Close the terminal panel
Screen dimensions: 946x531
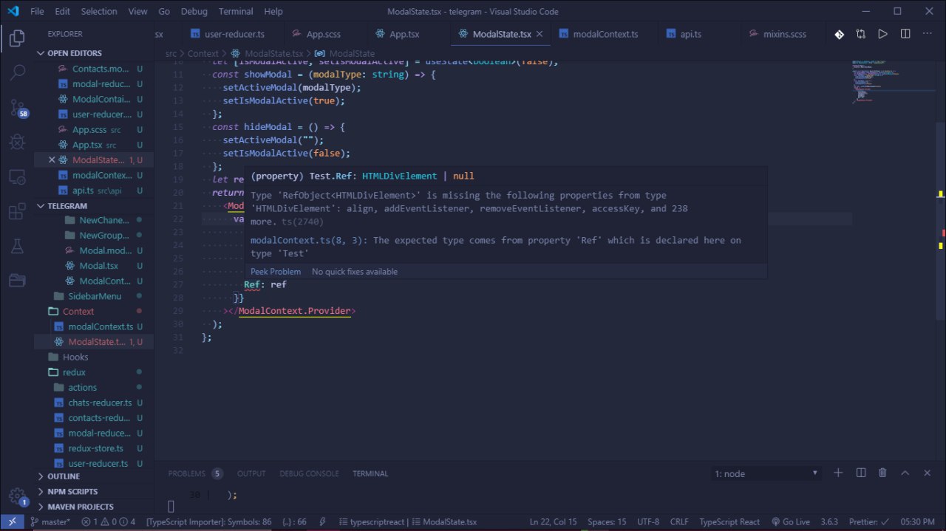tap(928, 473)
